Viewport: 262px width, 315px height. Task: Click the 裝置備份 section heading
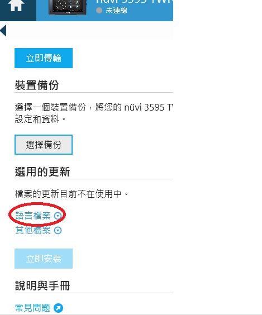point(37,85)
